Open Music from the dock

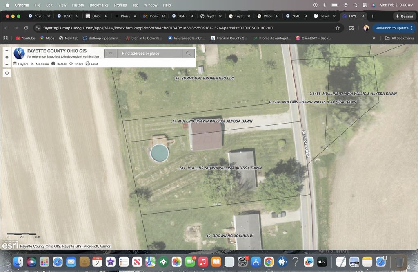[x=203, y=262]
